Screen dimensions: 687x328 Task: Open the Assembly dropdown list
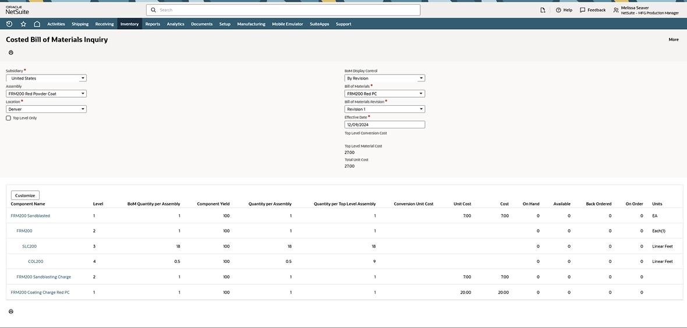[83, 94]
